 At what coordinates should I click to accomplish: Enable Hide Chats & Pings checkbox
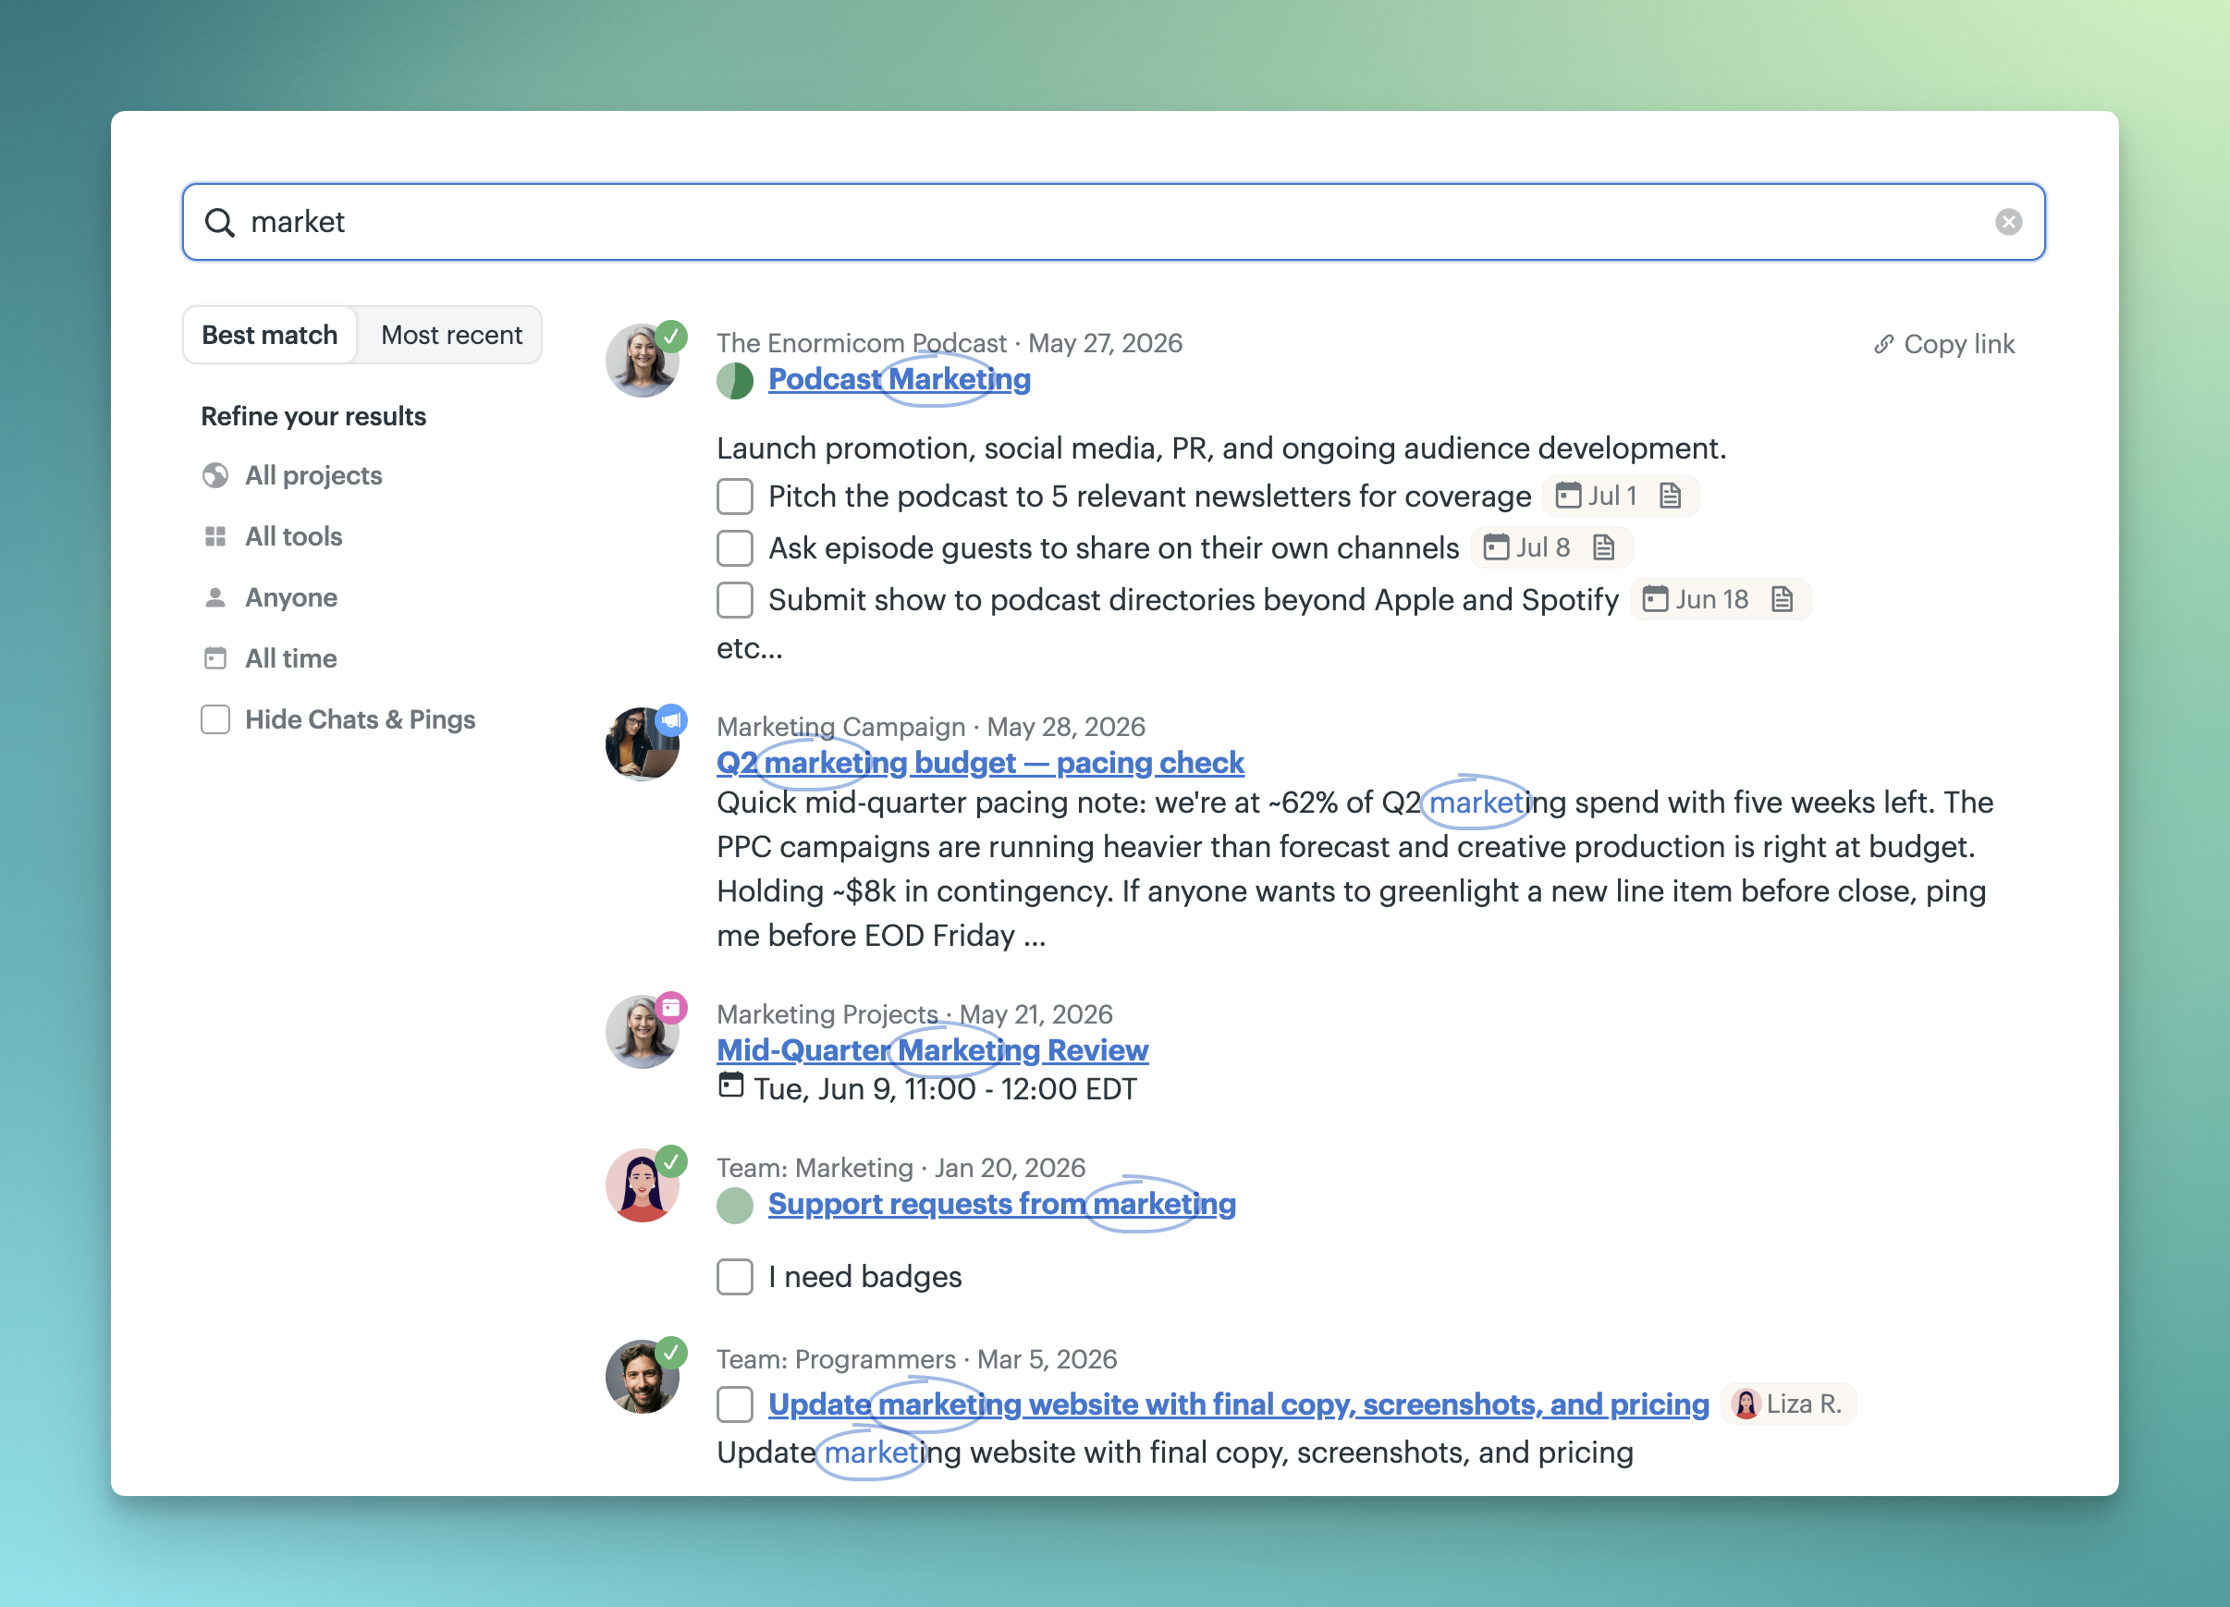(x=215, y=719)
